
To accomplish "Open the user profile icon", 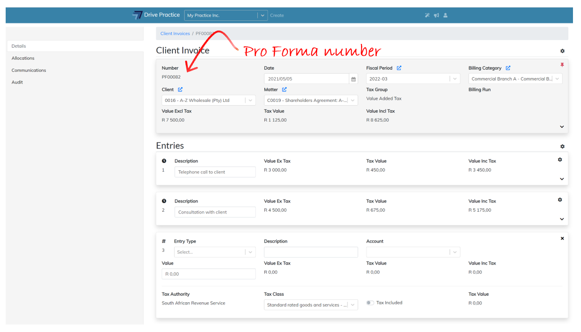I will click(x=446, y=15).
